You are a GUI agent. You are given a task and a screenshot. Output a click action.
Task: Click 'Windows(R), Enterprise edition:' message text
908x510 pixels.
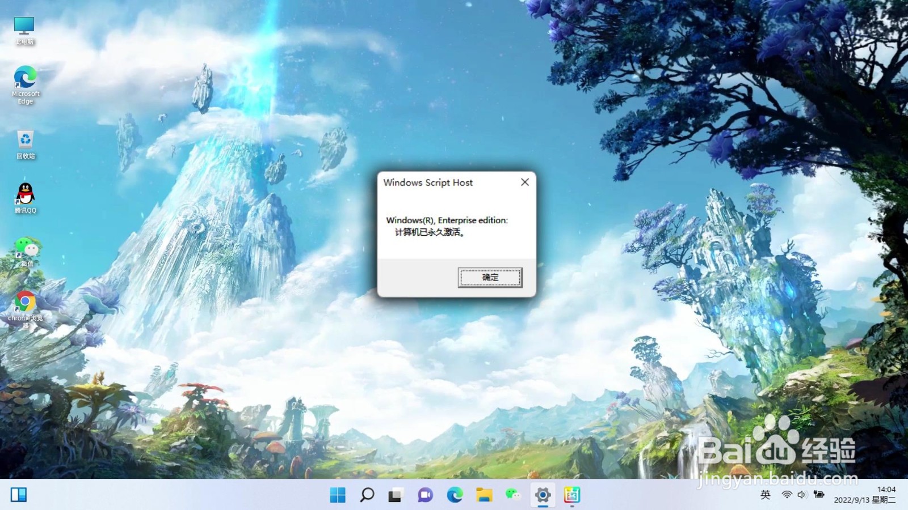447,220
